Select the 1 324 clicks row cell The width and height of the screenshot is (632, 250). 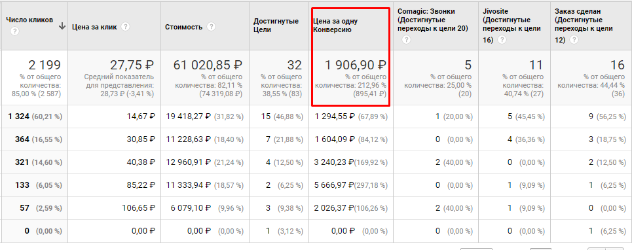34,116
